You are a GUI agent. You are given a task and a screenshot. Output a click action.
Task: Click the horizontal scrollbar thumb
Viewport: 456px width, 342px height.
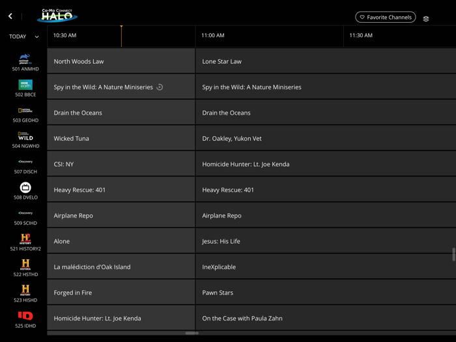point(192,333)
